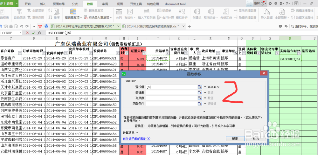The image size is (318, 155).
Task: Switch to the 开发工具 ribbon tab
Action: (x=136, y=4)
